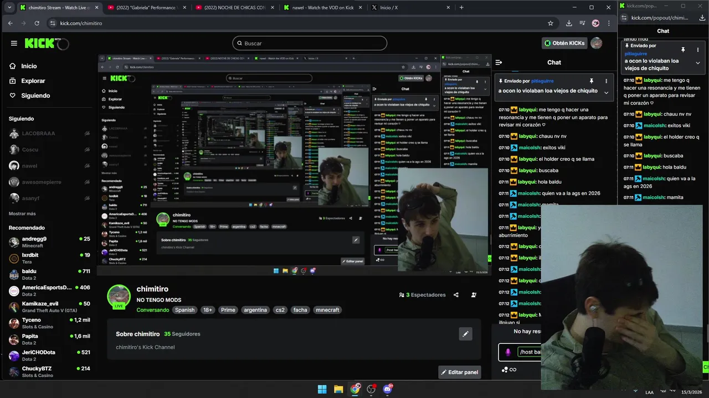Image resolution: width=709 pixels, height=398 pixels.
Task: Open recommended channel Kamikaze_evil
Action: [49, 307]
